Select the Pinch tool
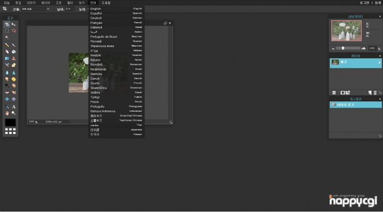 (x=14, y=99)
